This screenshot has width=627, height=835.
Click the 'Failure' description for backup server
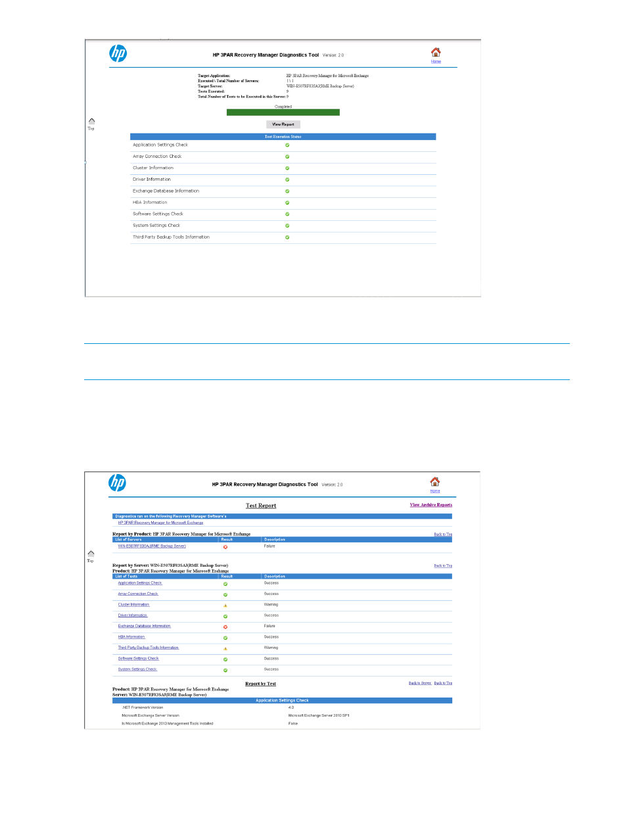click(269, 546)
